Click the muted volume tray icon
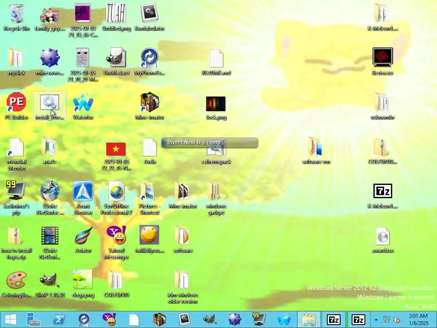This screenshot has width=437, height=328. click(396, 319)
